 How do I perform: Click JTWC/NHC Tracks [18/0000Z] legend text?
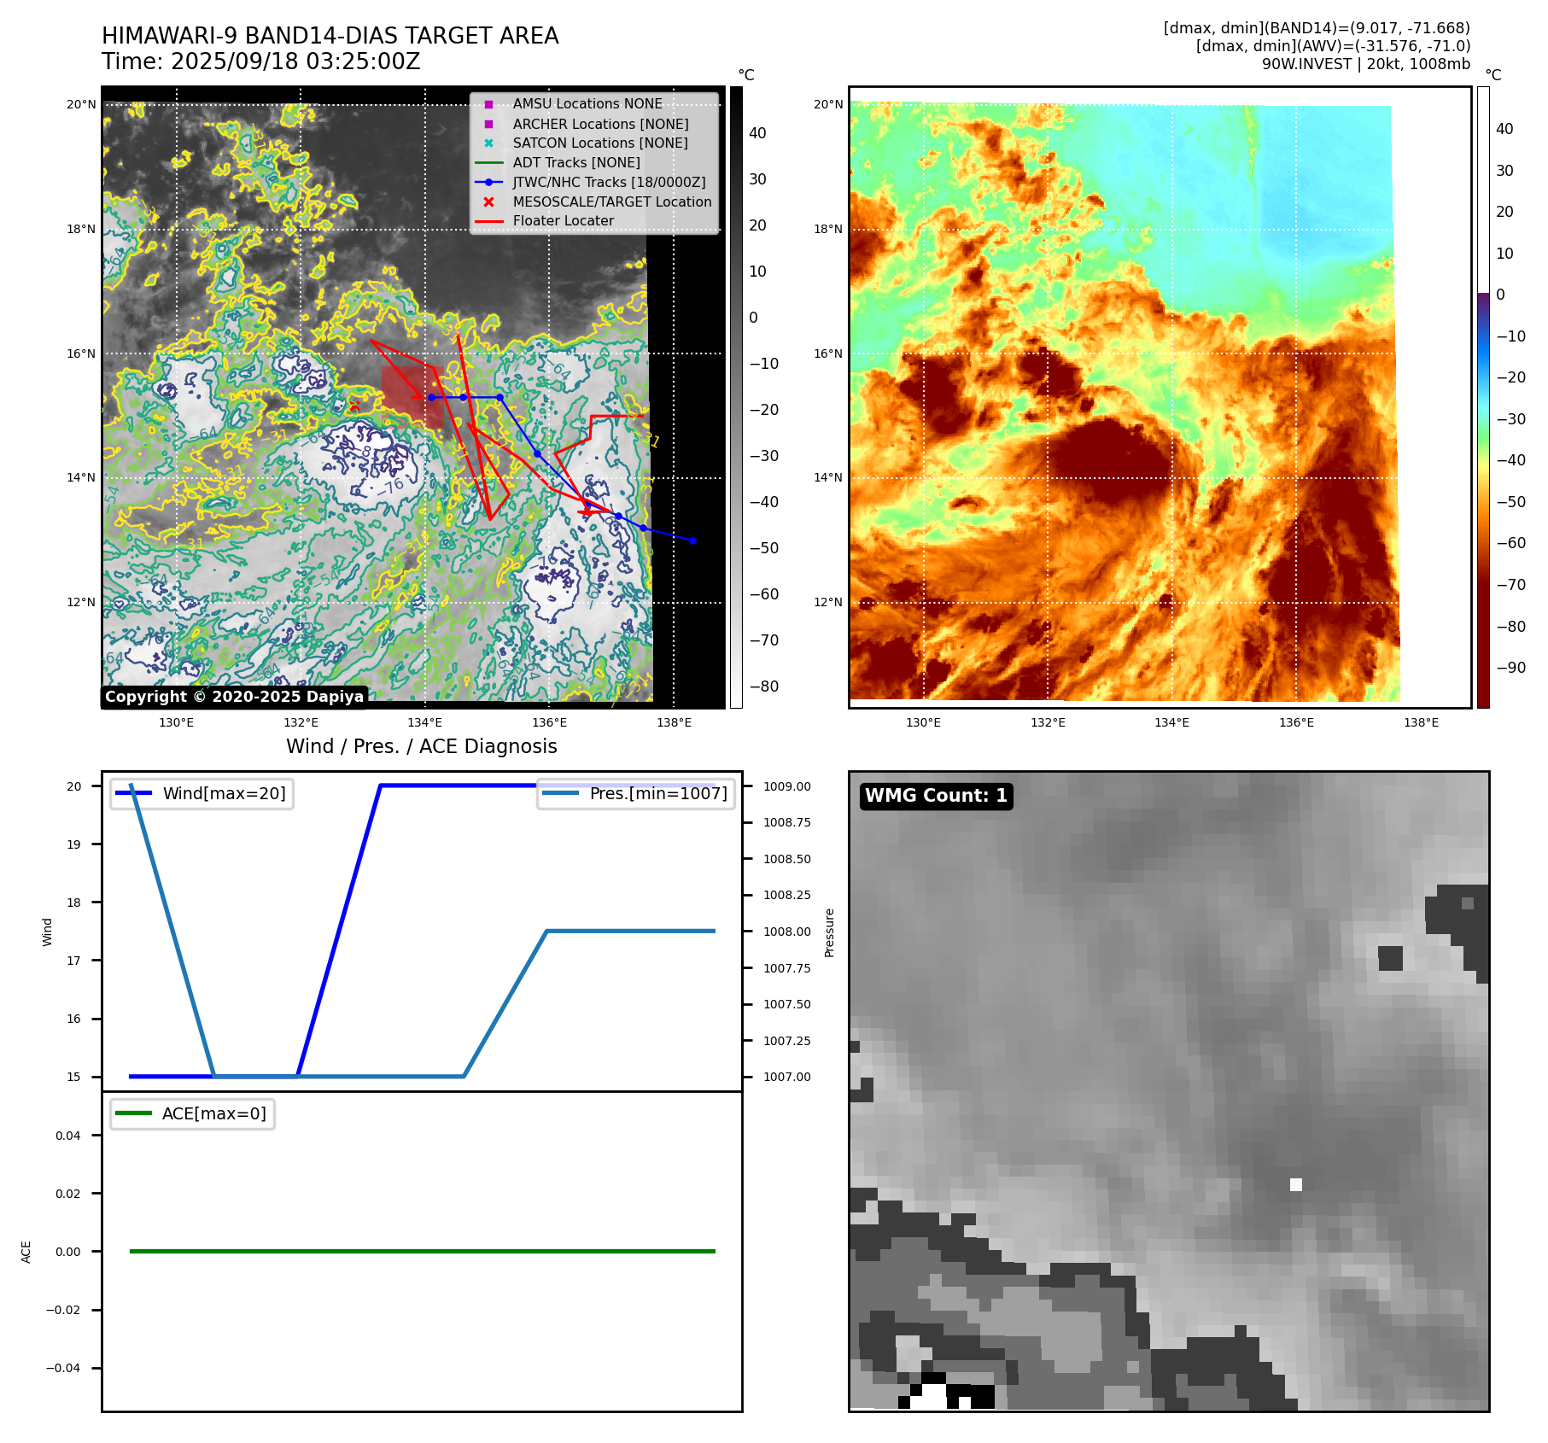(609, 182)
